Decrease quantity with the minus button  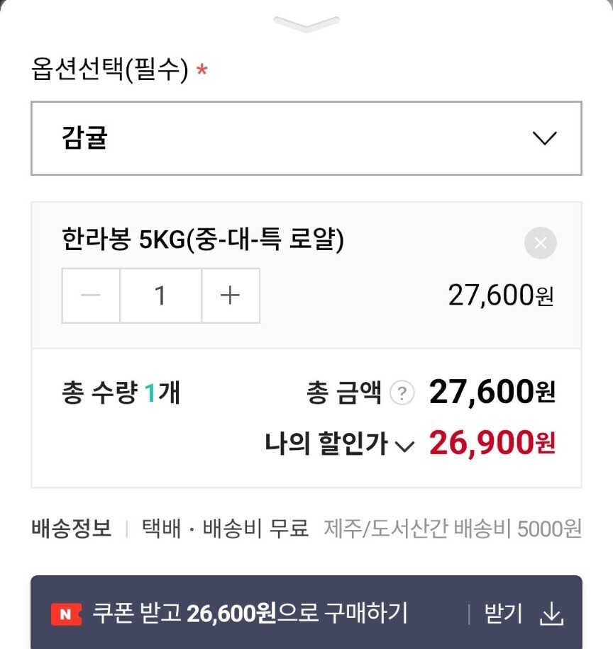91,295
